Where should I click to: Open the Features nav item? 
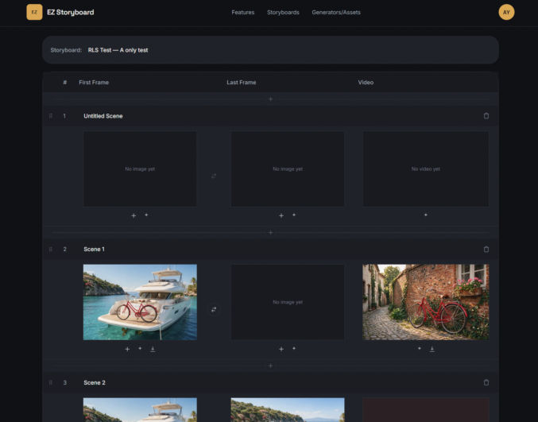click(x=243, y=13)
